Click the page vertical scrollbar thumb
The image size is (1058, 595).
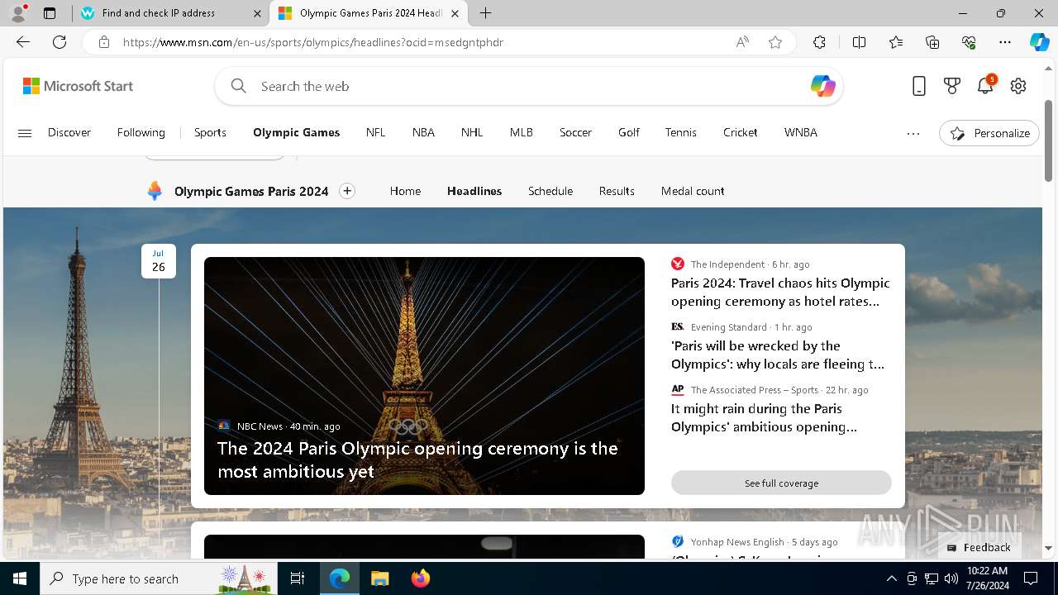click(1049, 140)
